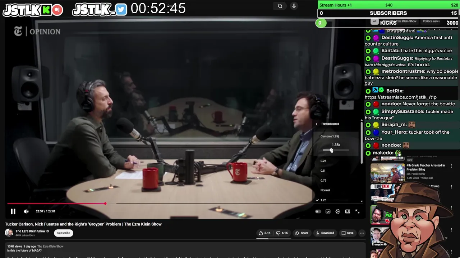Viewport: 460px width, 258px height.
Task: Open options menu for 4th Grade Teacher video
Action: (x=451, y=166)
